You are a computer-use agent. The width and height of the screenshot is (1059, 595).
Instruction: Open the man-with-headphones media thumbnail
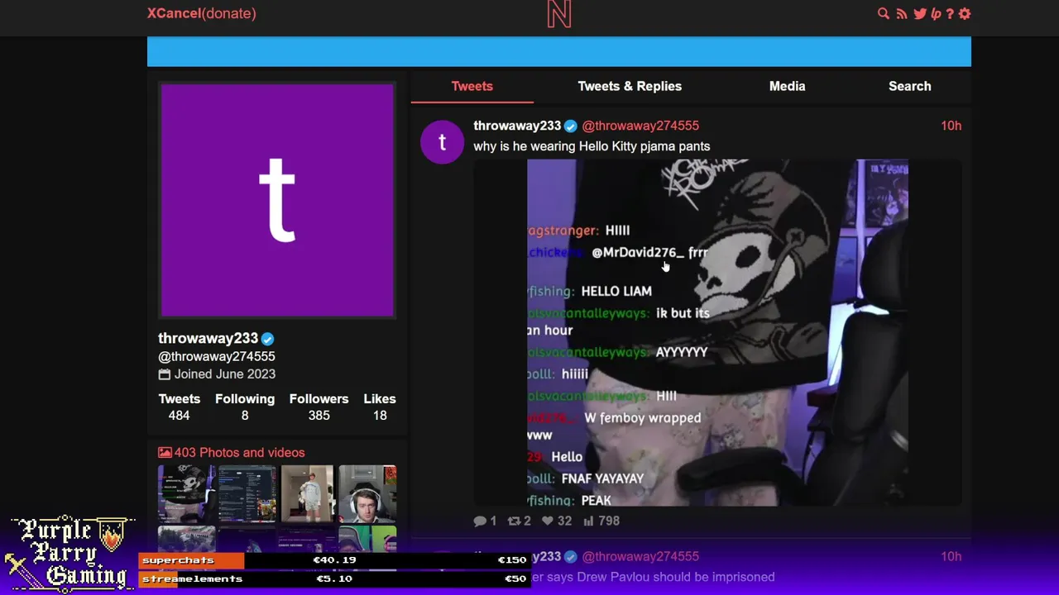click(367, 493)
